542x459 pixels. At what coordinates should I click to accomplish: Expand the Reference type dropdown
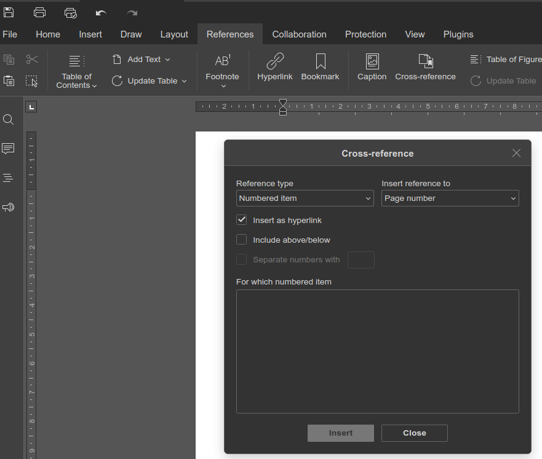tap(305, 198)
